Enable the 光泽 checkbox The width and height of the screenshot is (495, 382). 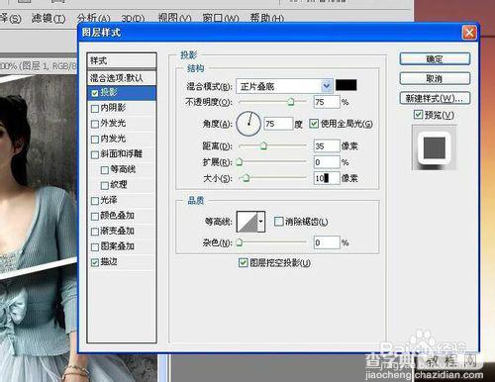pyautogui.click(x=95, y=201)
